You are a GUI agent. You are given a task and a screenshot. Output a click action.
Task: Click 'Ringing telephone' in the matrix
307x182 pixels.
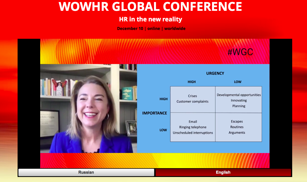coord(193,127)
